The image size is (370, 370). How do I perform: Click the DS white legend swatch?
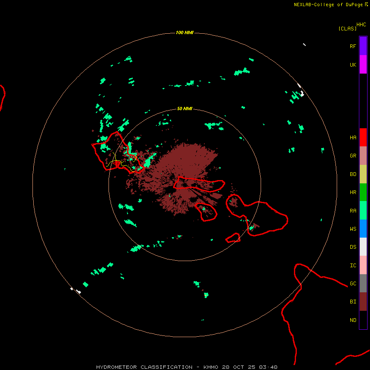coord(363,247)
